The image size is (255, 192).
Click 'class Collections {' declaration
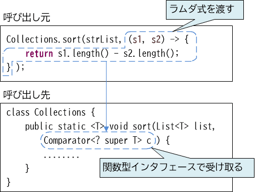coord(51,112)
